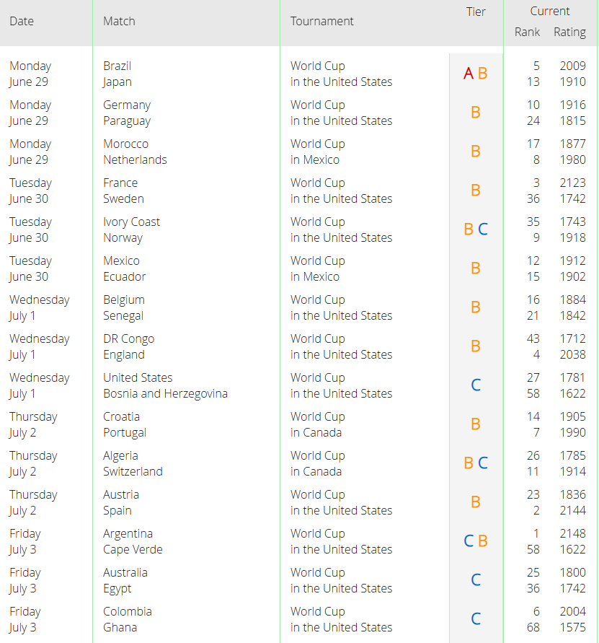
Task: Click Wednesday July 1 date of Belgium match
Action: point(40,308)
